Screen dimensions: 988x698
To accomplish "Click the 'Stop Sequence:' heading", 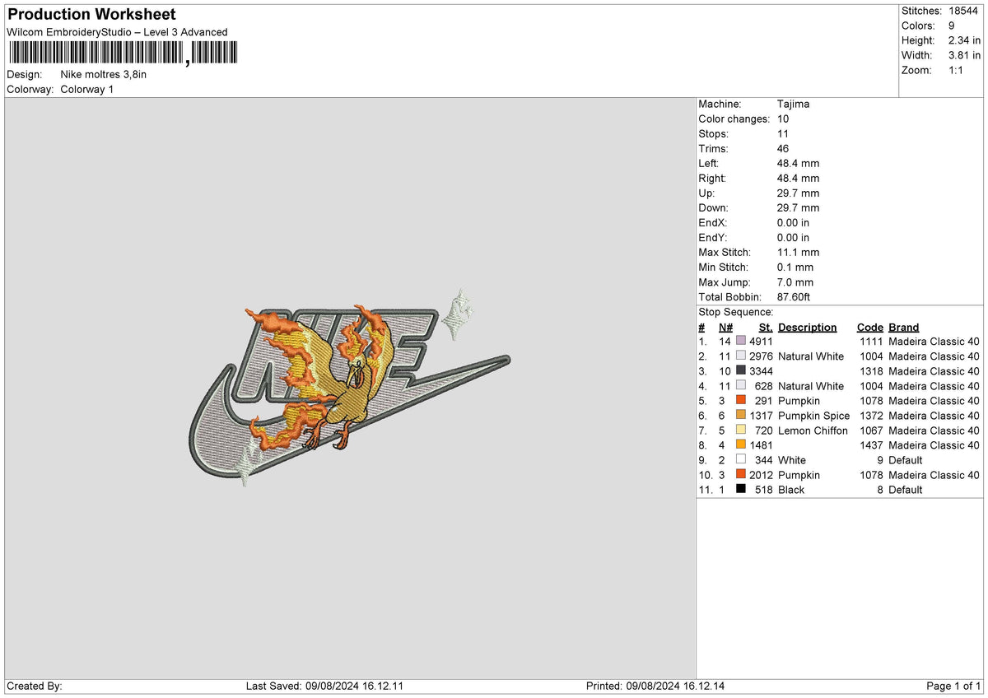I will pos(736,312).
